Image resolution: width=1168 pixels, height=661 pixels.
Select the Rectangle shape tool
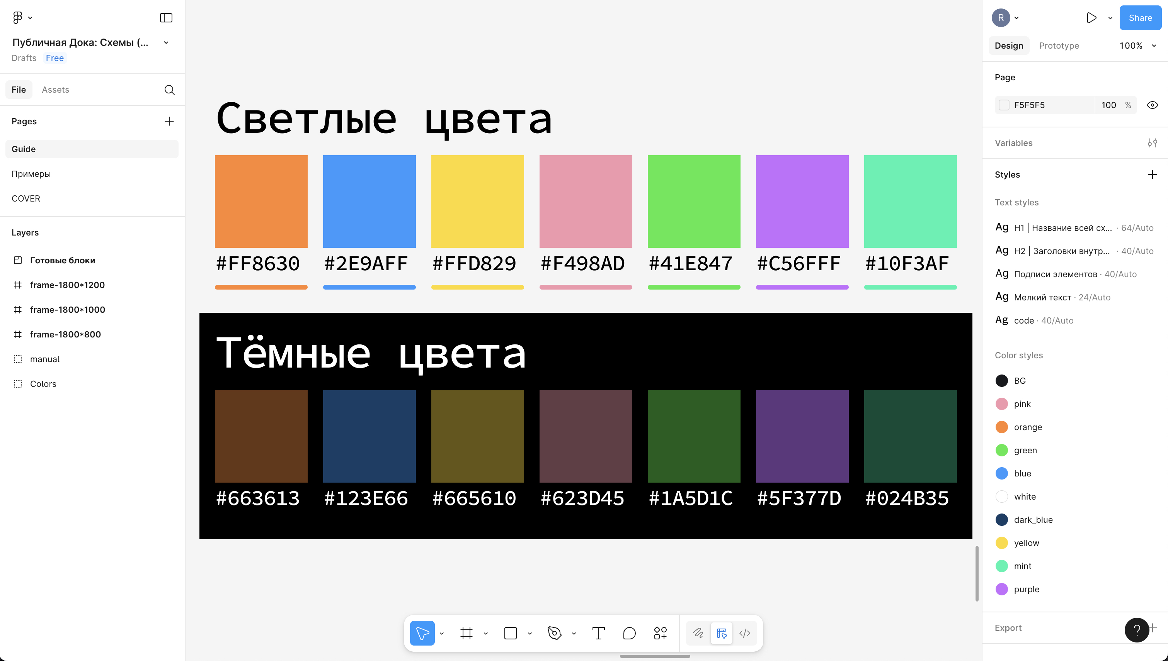tap(511, 633)
